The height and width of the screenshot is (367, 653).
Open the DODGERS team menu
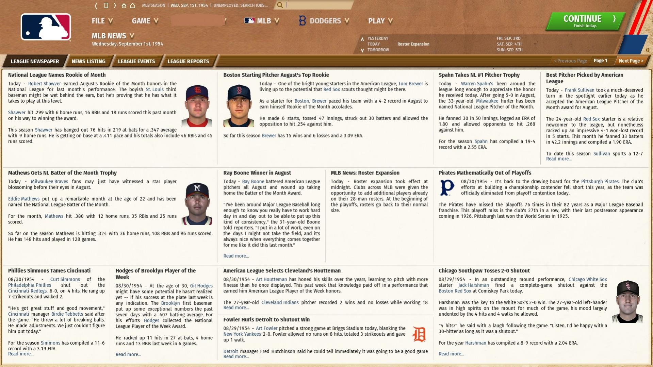[x=324, y=21]
